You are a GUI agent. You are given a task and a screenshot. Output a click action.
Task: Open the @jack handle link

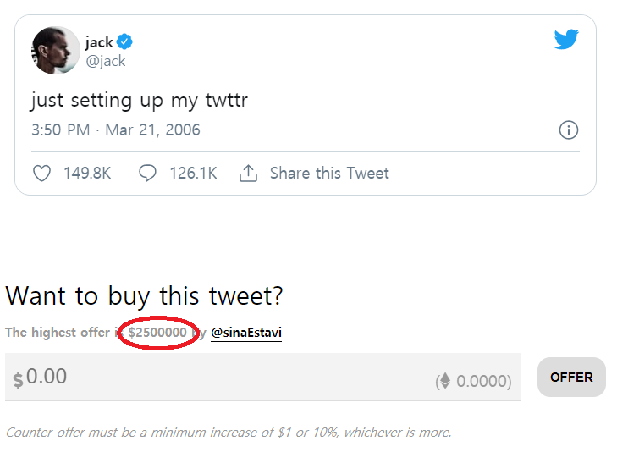105,61
